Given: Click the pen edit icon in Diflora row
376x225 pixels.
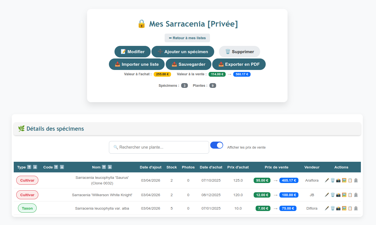Looking at the screenshot, I should [327, 208].
